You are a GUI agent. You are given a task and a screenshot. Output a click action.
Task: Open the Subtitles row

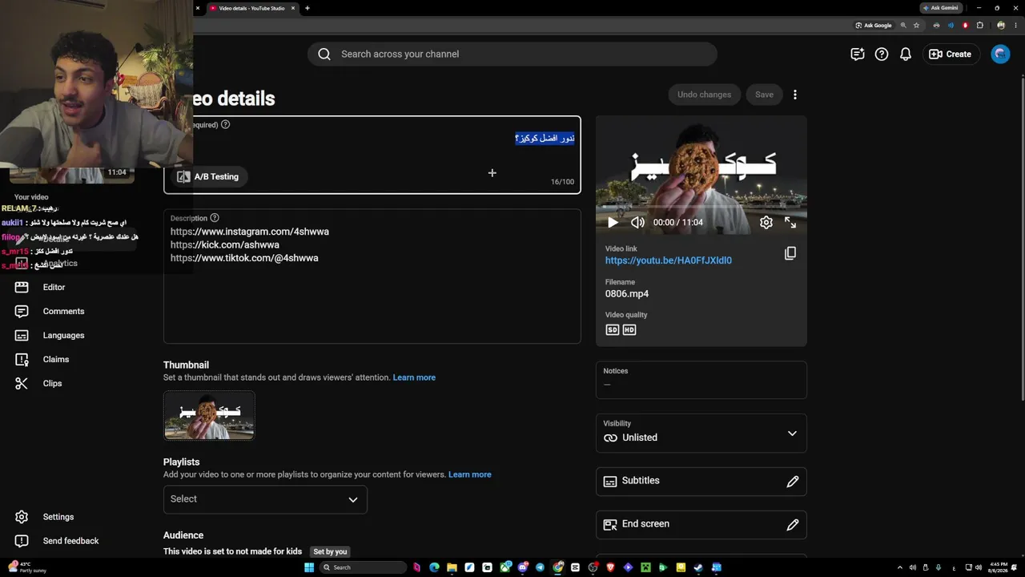point(701,482)
